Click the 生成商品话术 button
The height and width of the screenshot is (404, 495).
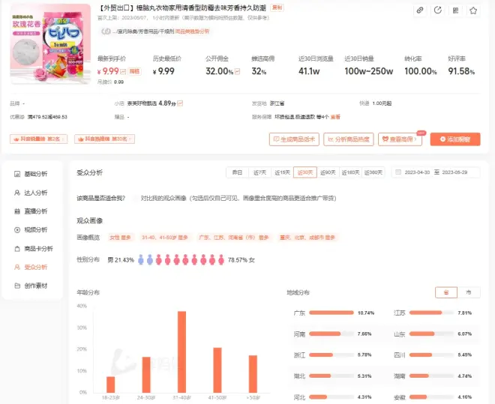[x=295, y=139]
